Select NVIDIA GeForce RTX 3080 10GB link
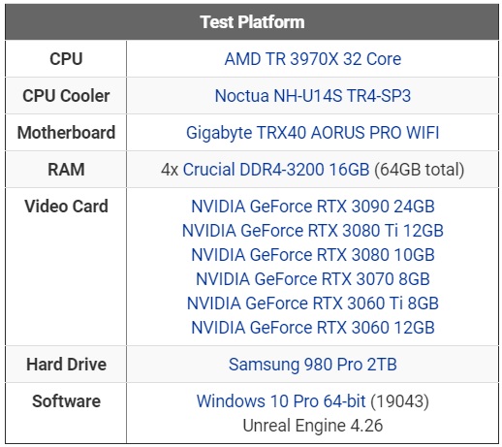The width and height of the screenshot is (502, 447). click(x=313, y=255)
